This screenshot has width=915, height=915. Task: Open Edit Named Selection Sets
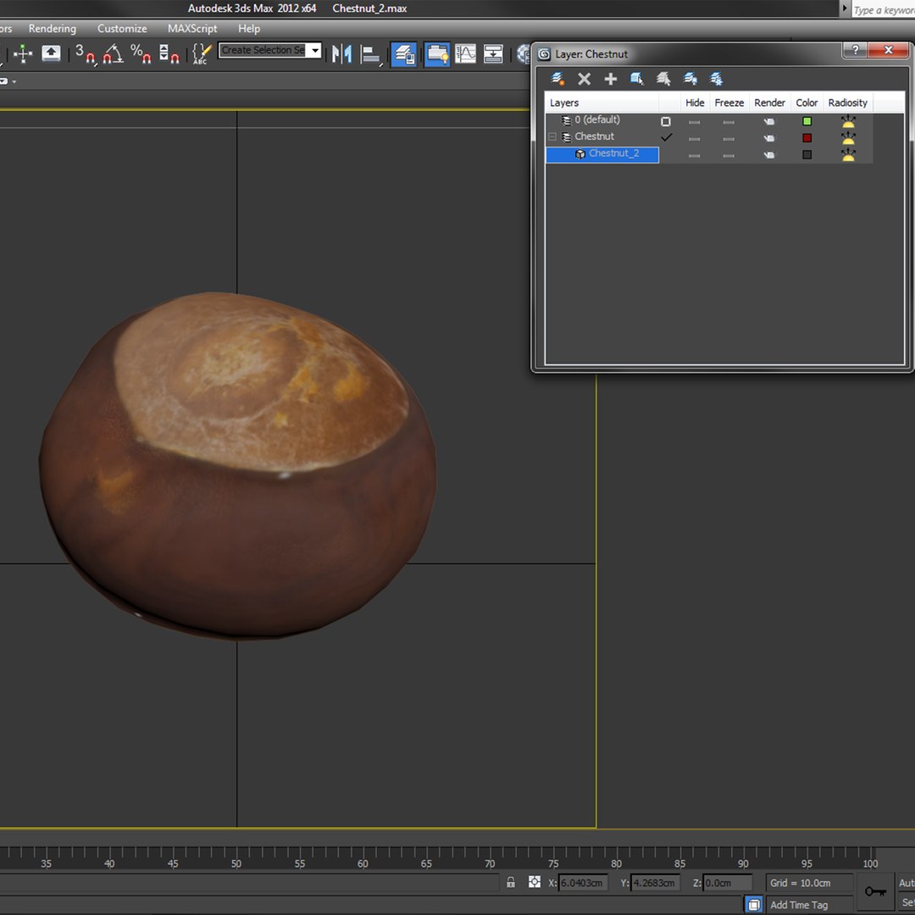coord(202,53)
